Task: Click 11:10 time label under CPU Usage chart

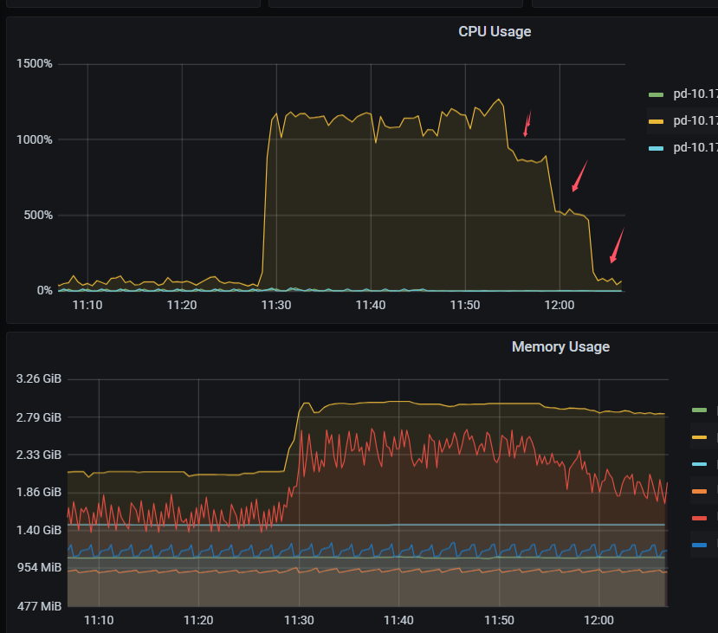Action: click(x=87, y=306)
